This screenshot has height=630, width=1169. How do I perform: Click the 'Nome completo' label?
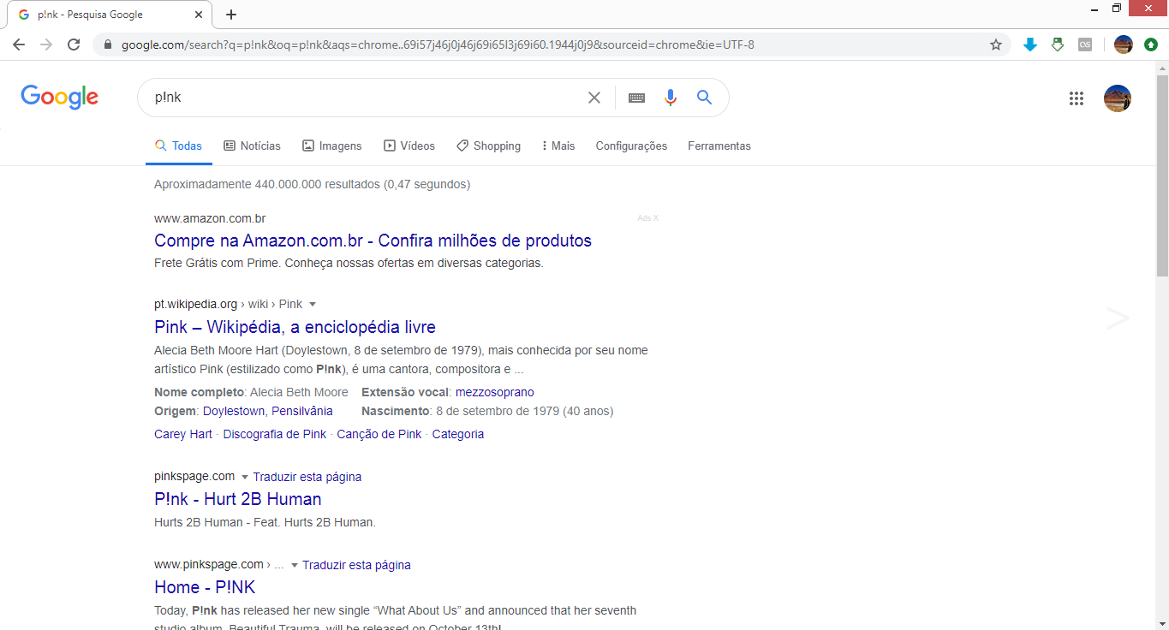(200, 392)
